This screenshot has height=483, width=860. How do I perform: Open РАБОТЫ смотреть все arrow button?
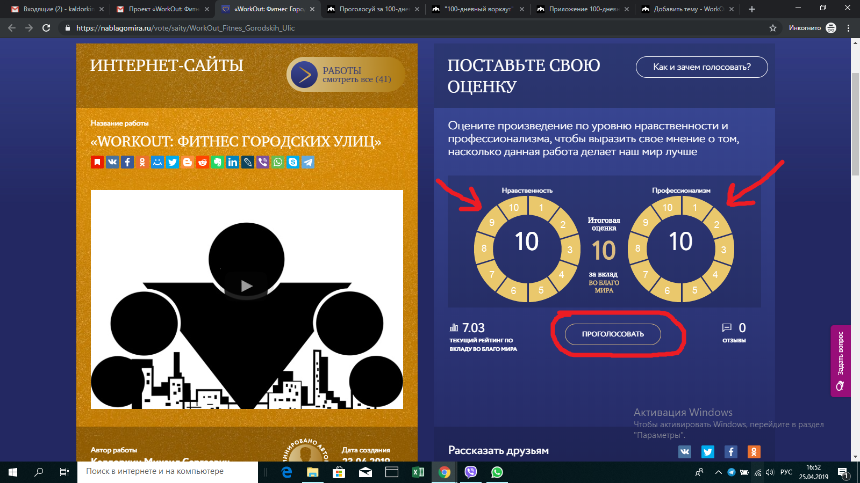point(304,75)
